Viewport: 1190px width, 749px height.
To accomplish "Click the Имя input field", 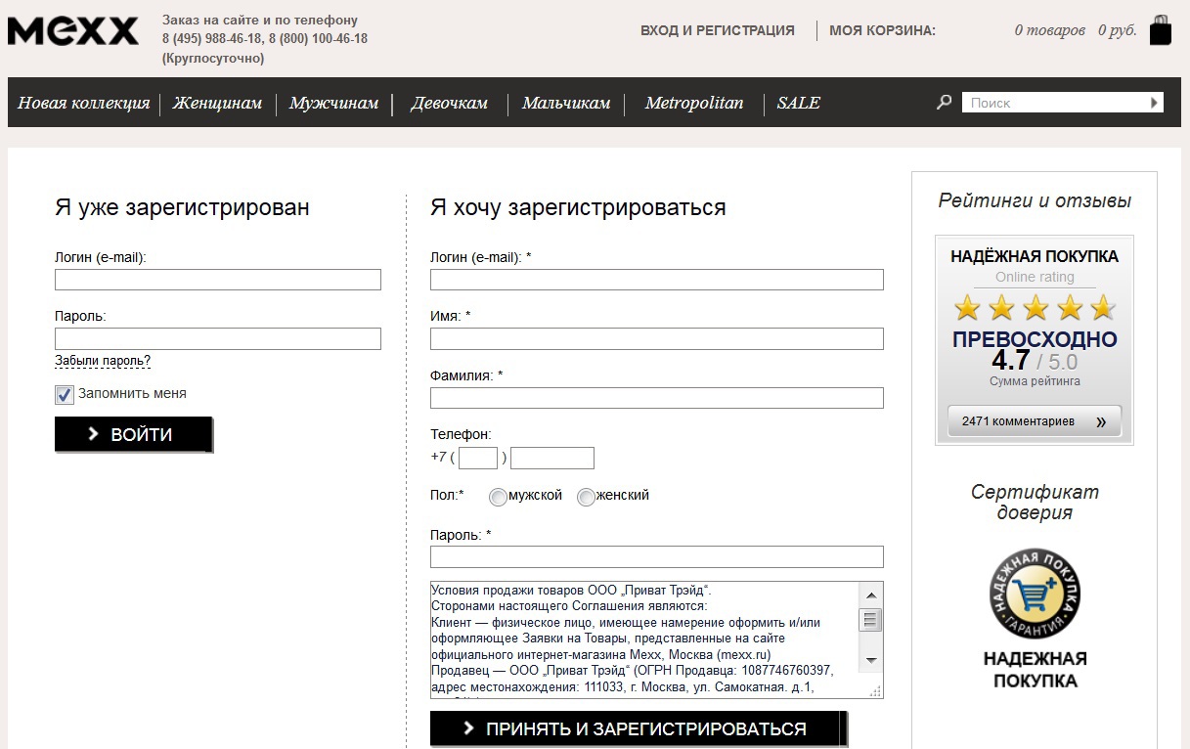I will coord(656,338).
